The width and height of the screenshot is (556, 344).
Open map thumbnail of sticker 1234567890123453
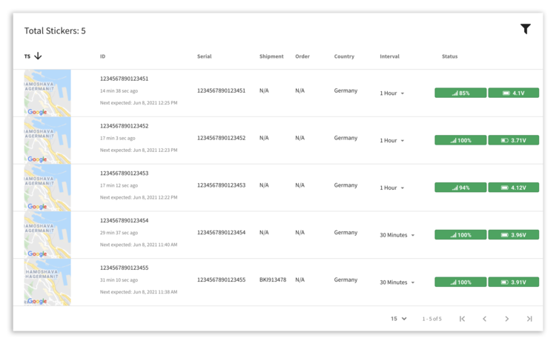pyautogui.click(x=47, y=188)
